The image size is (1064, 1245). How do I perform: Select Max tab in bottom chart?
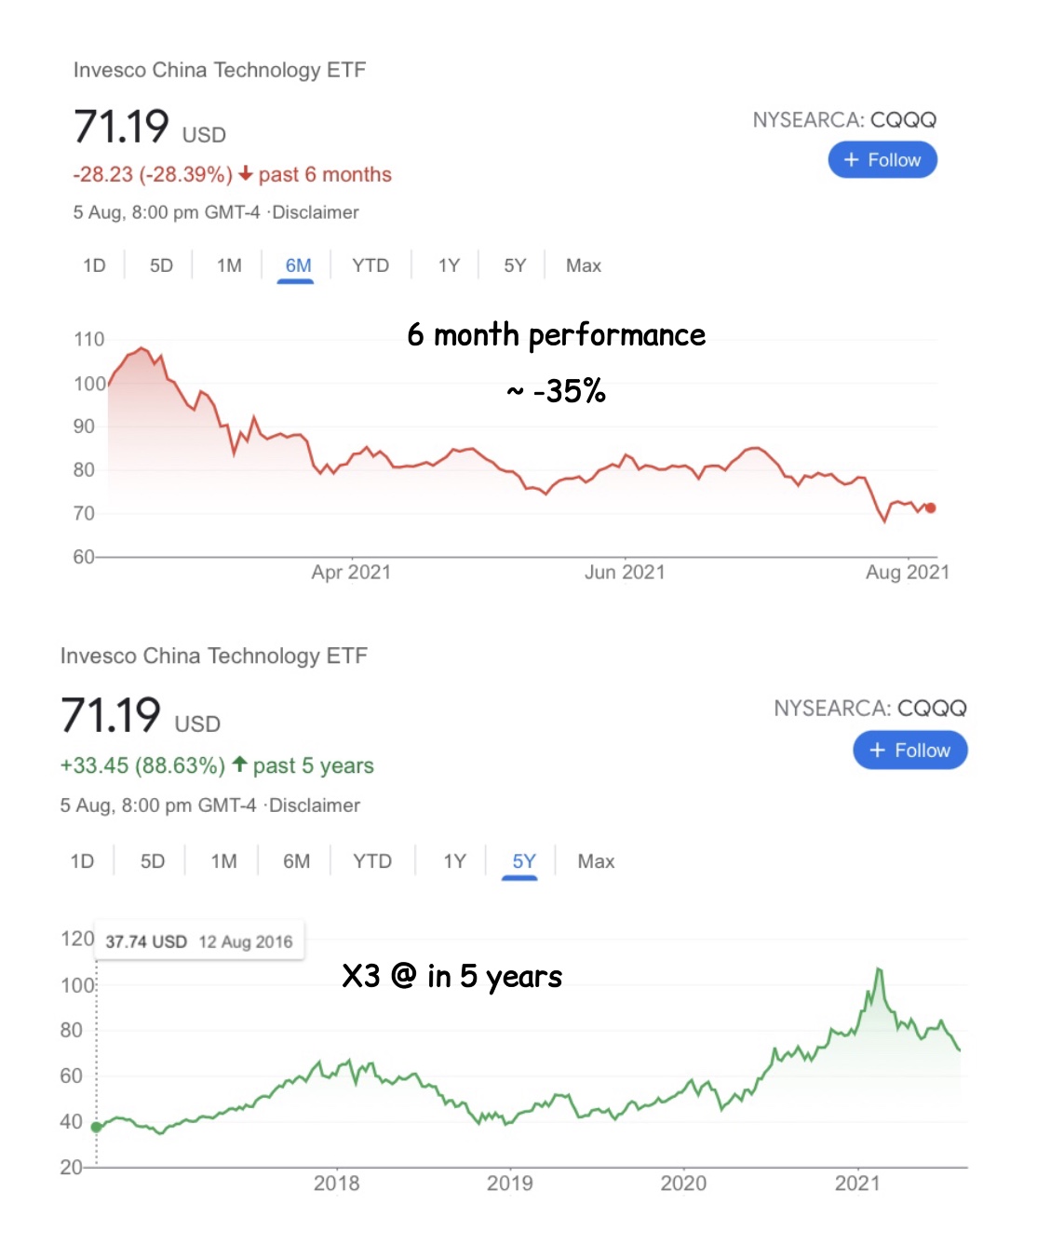(596, 861)
